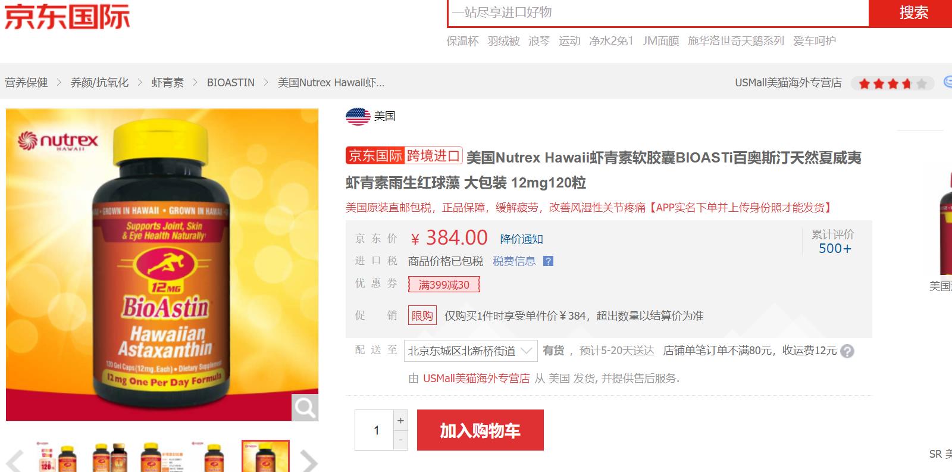Select the highlighted fifth product thumbnail
The image size is (952, 472).
click(x=265, y=456)
